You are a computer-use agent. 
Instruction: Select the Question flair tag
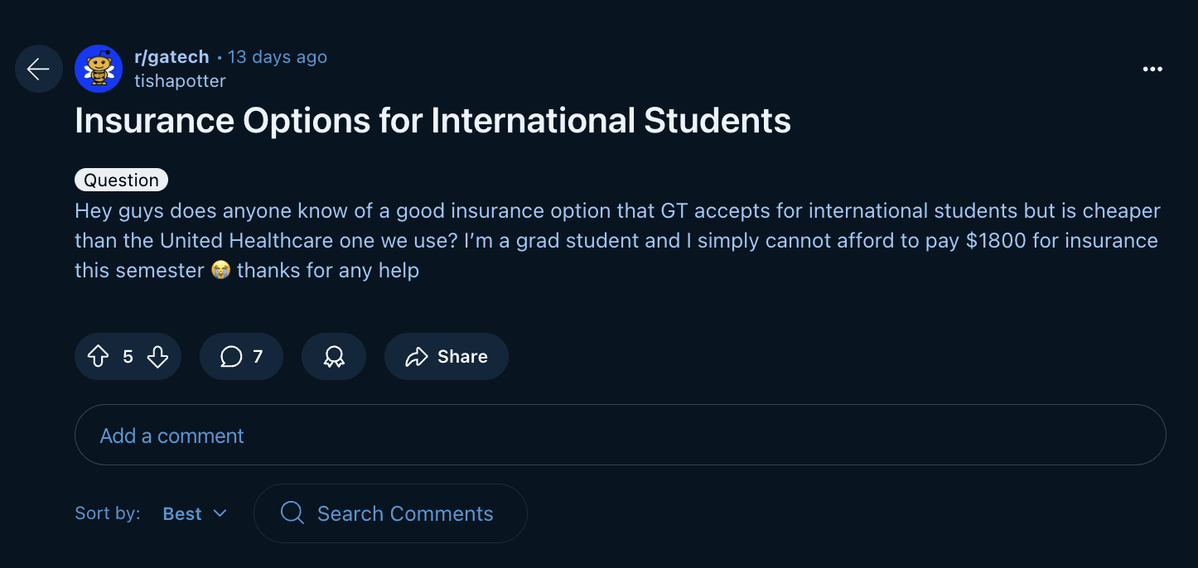click(121, 180)
